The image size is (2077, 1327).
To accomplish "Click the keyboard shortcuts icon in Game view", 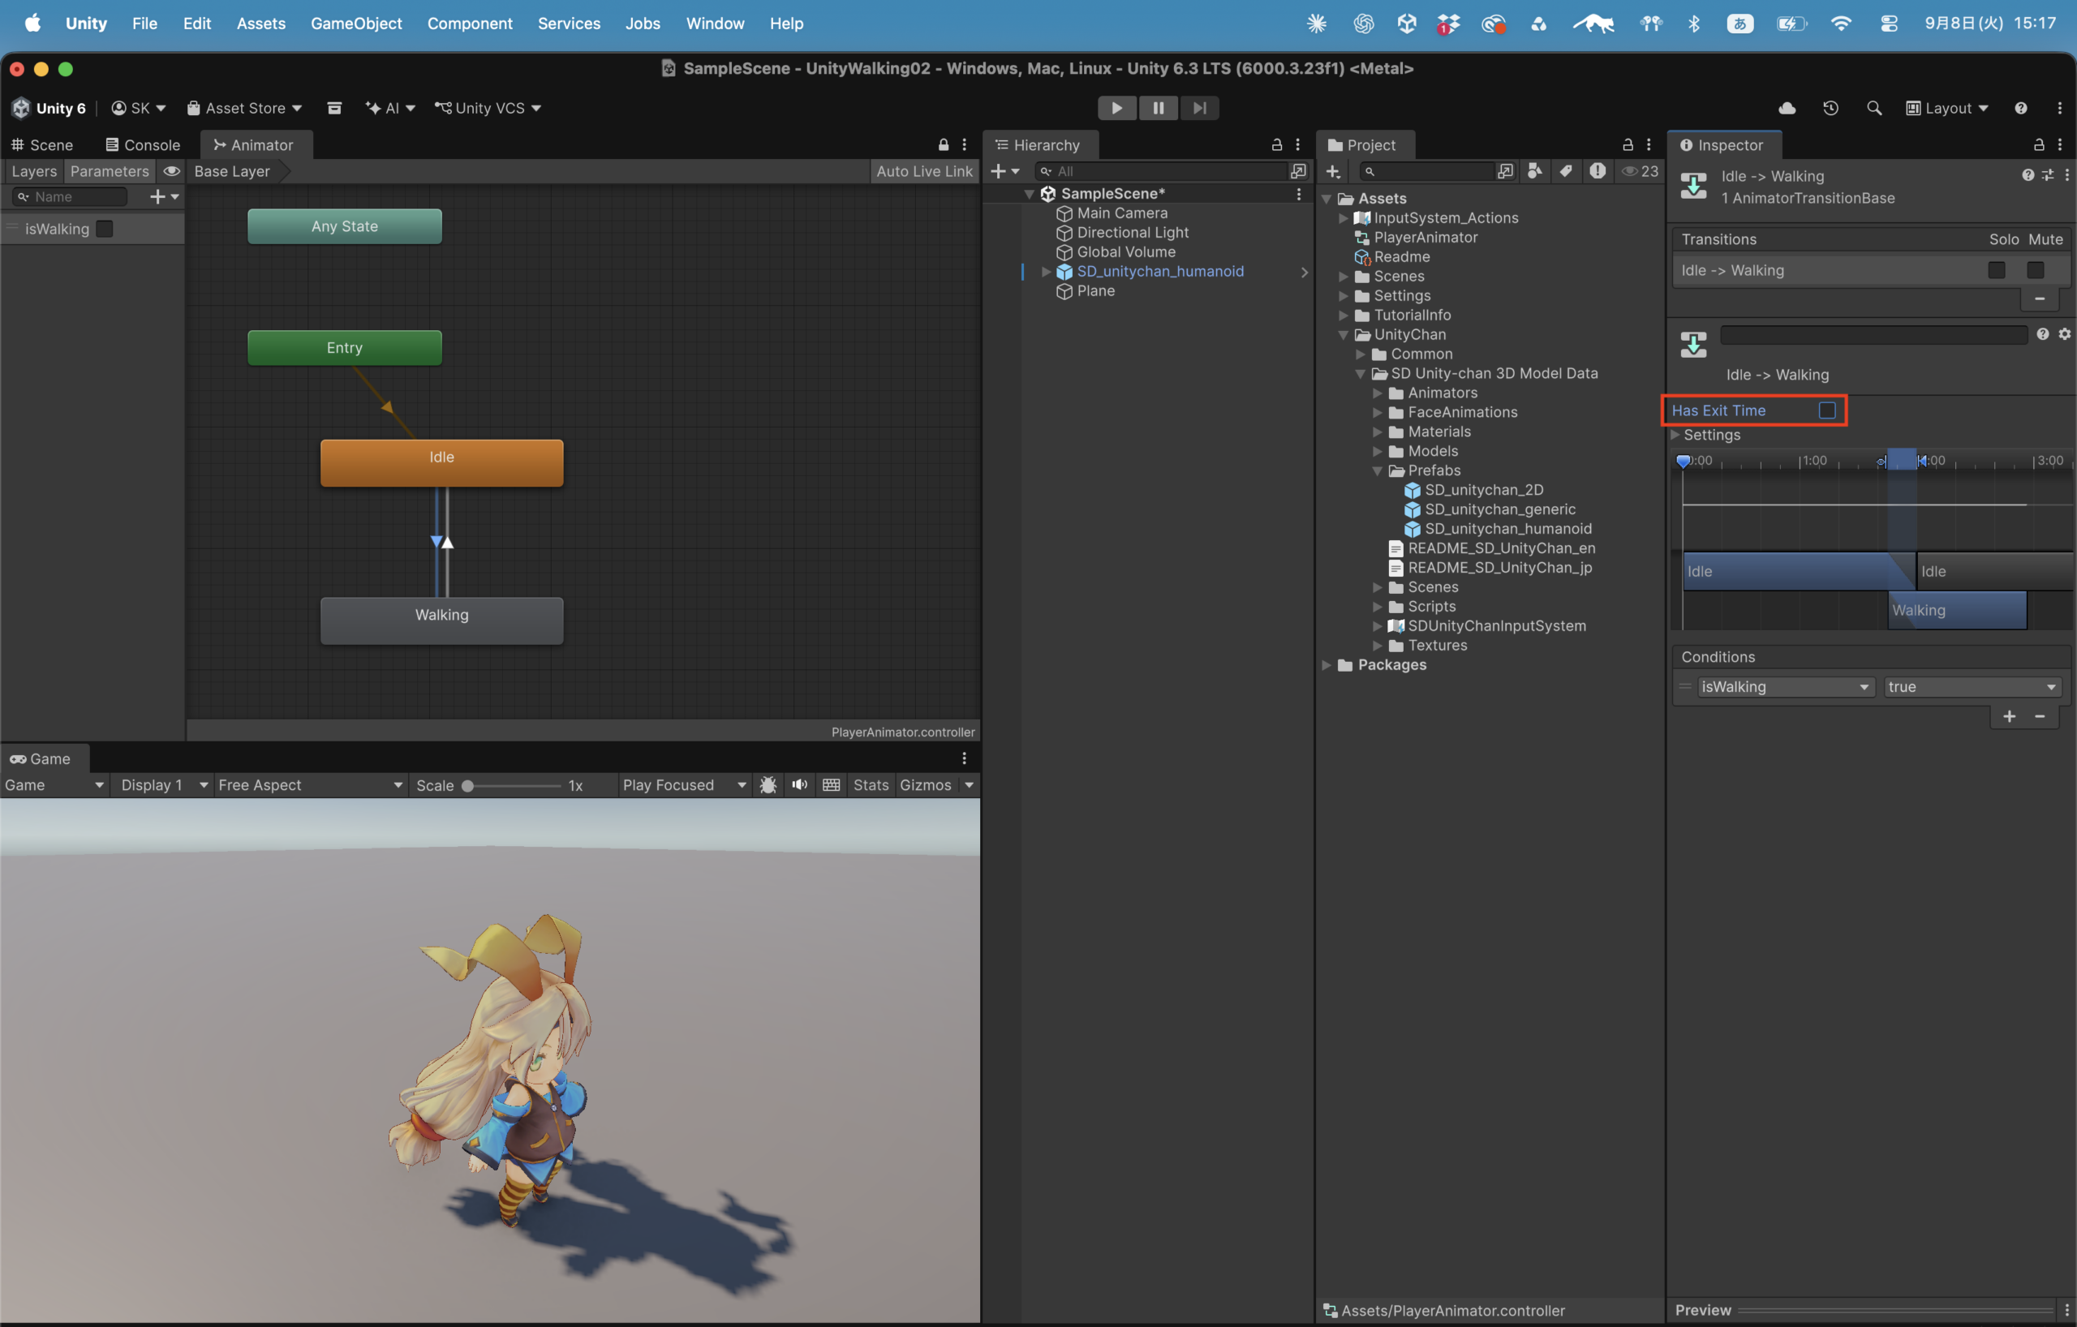I will pyautogui.click(x=831, y=784).
